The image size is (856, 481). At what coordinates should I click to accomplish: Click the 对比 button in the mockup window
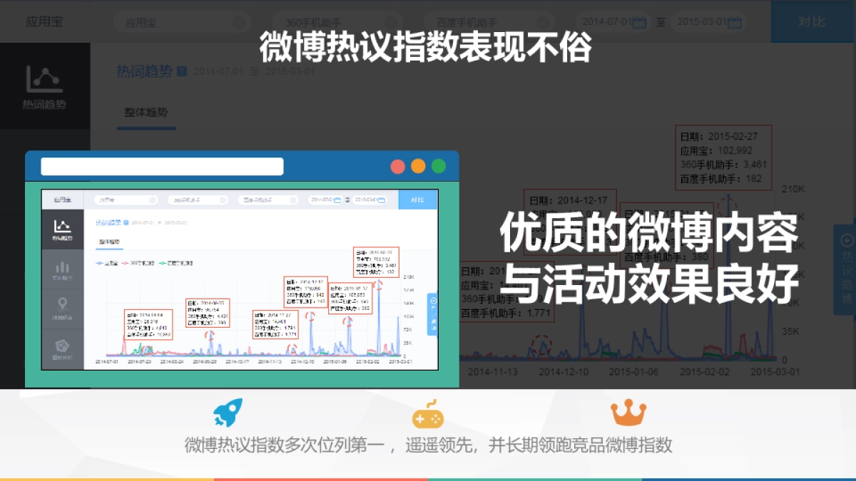418,200
